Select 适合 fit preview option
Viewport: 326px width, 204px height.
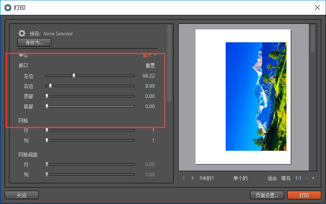point(272,178)
